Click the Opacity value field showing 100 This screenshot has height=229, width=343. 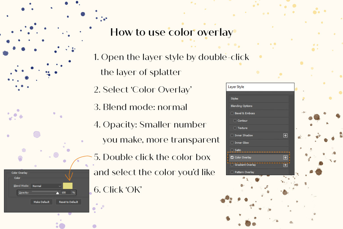pyautogui.click(x=65, y=193)
